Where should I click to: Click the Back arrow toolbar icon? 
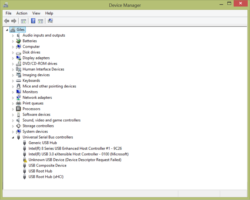pyautogui.click(x=7, y=21)
